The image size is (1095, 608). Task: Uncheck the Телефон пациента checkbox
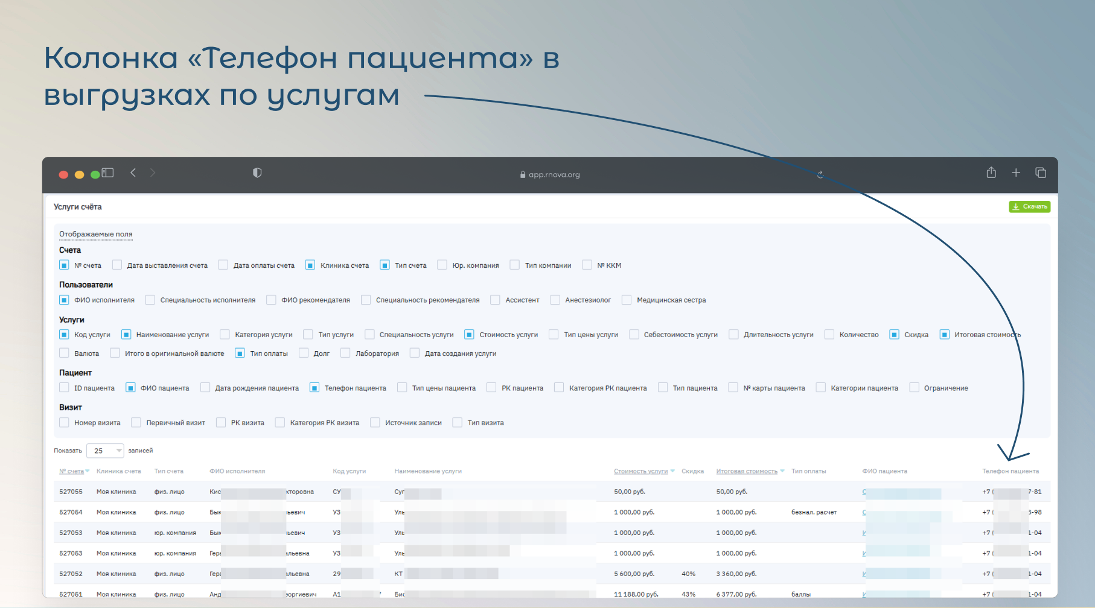(x=314, y=388)
